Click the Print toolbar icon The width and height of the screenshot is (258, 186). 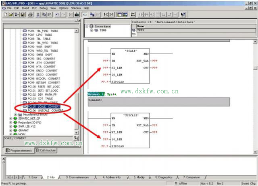pos(31,14)
